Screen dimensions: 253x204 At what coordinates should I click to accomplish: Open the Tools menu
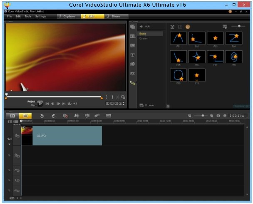pyautogui.click(x=28, y=16)
